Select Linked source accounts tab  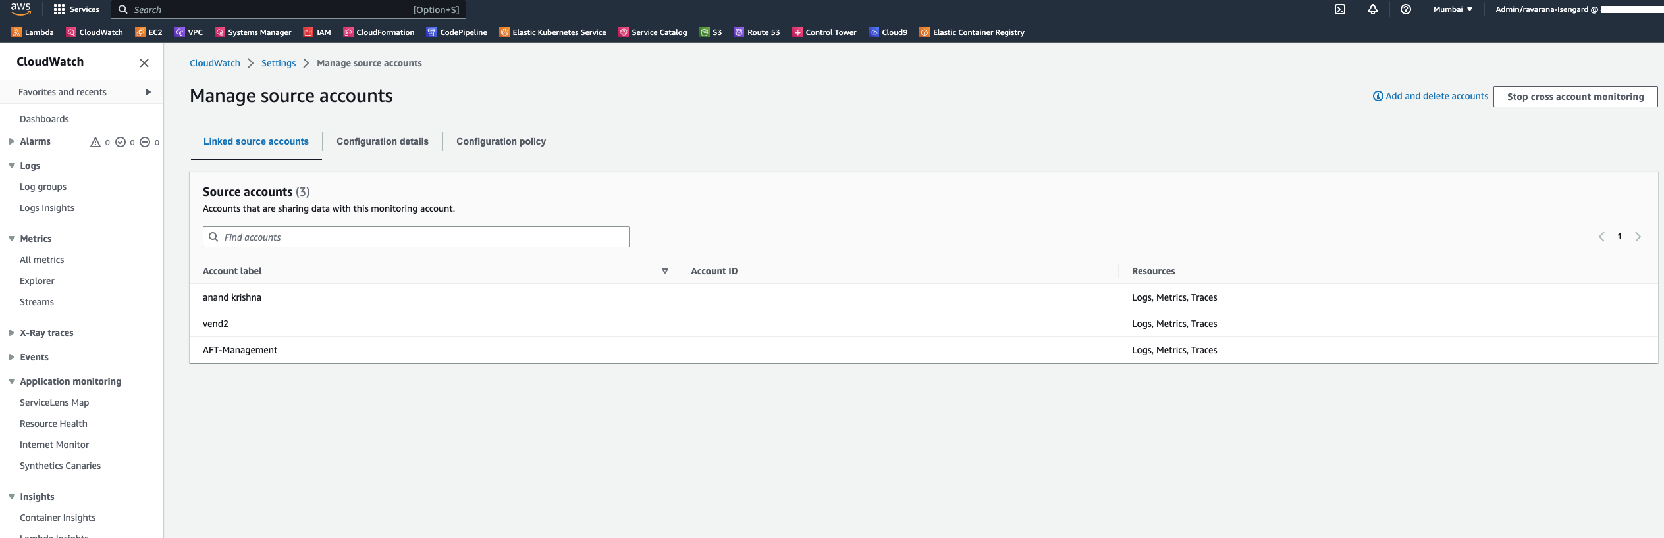[256, 141]
